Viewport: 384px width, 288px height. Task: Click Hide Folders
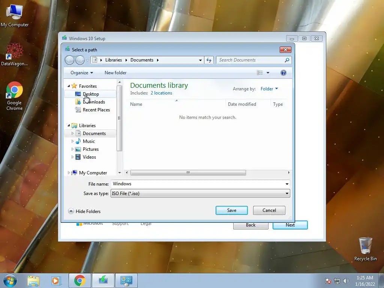click(84, 211)
